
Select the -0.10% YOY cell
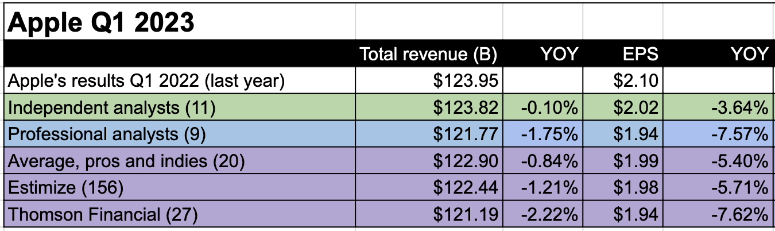point(549,107)
